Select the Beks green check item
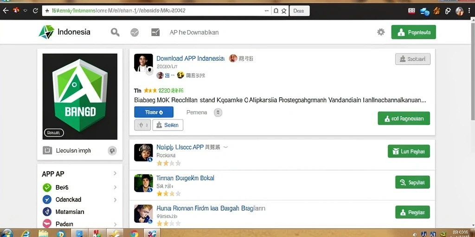Screen dimensions: 475x237 pyautogui.click(x=47, y=187)
